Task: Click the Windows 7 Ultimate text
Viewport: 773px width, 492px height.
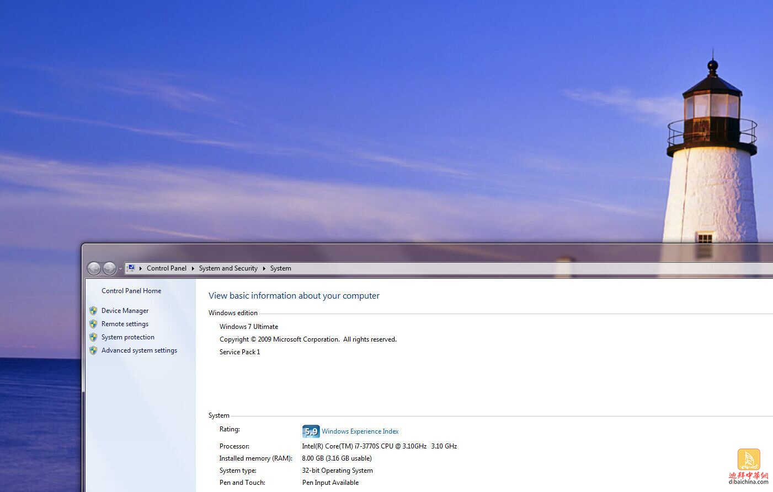Action: tap(249, 327)
